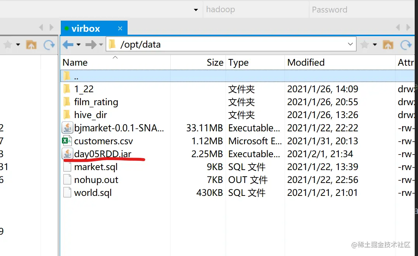Sort files by Size column header

(215, 62)
